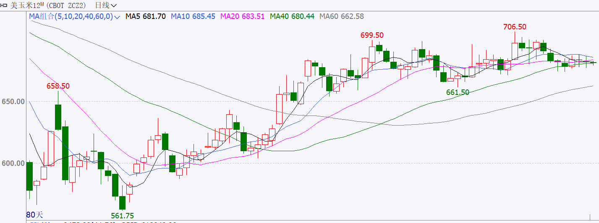Click the 658.50 peak price label
This screenshot has height=223, width=599.
pyautogui.click(x=58, y=86)
